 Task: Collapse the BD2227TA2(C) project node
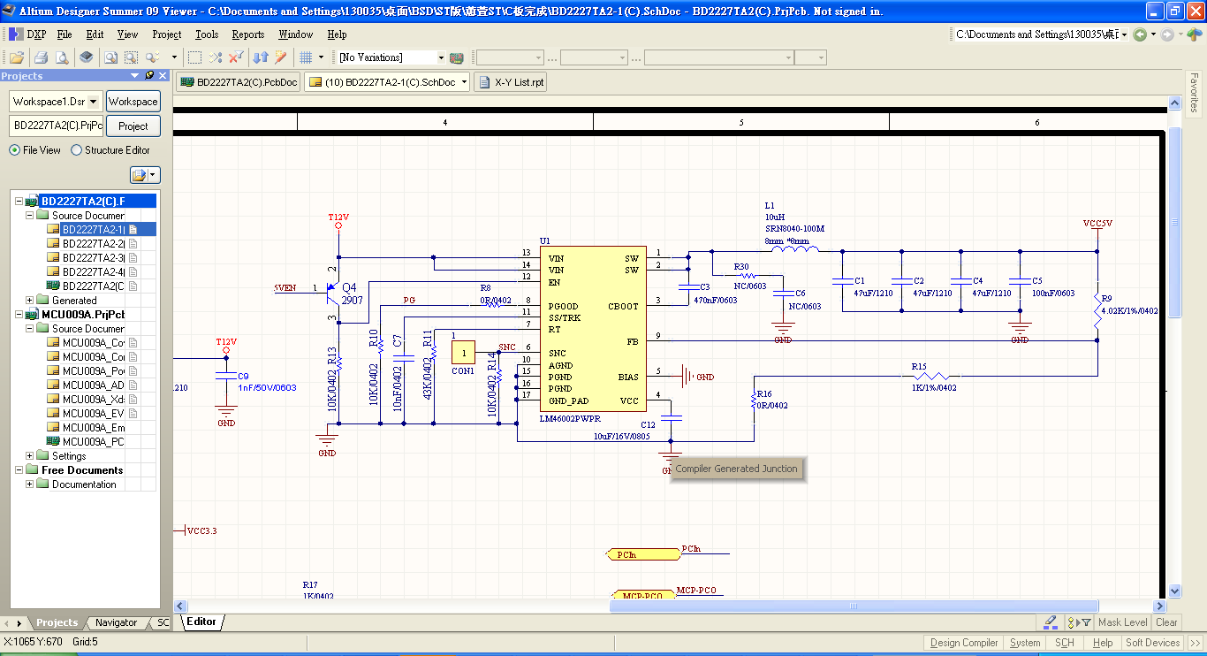pos(19,202)
